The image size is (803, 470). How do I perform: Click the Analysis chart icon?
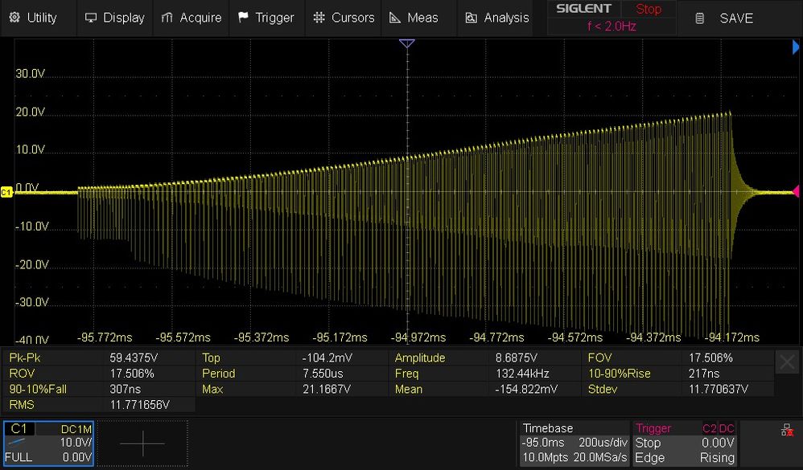tap(471, 18)
